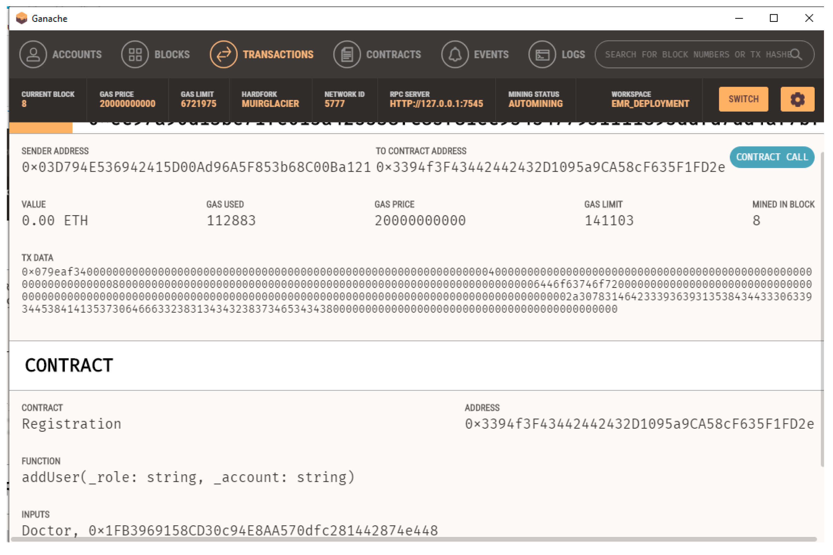Viewport: 833px width, 555px height.
Task: Click the Transactions arrows icon
Action: [x=223, y=54]
